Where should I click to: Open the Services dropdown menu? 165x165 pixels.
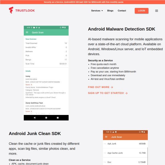click(x=97, y=11)
